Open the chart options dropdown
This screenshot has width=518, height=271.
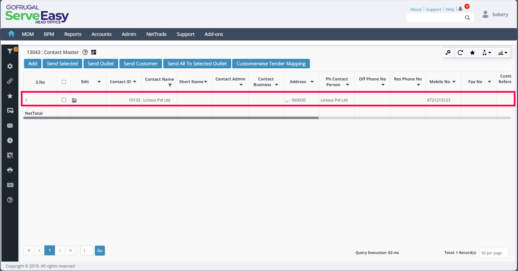click(503, 52)
